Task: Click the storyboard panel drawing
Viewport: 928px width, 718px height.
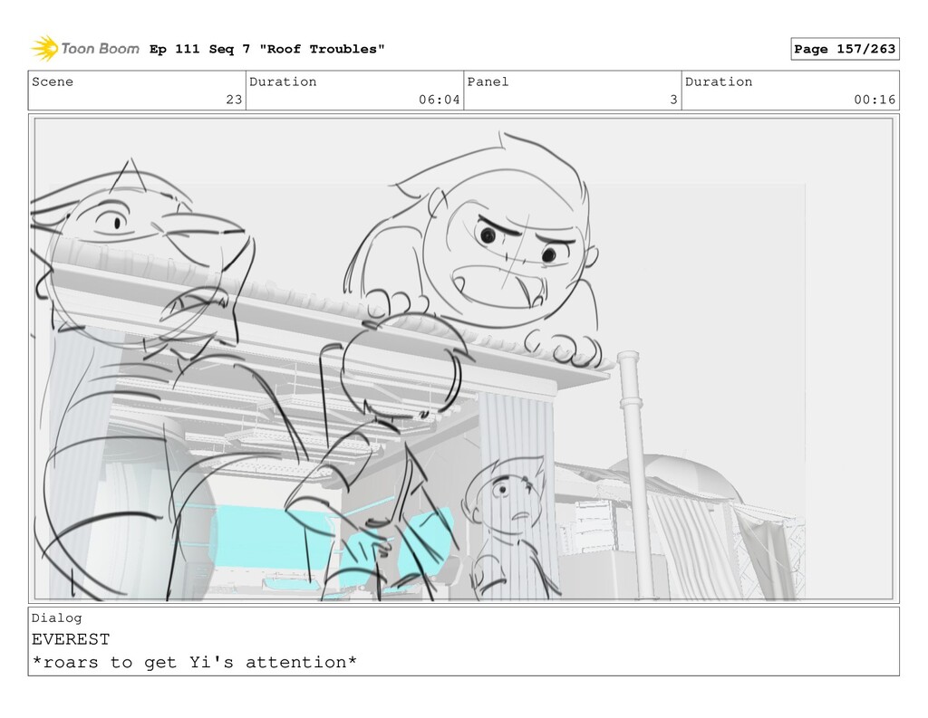Action: pyautogui.click(x=463, y=359)
